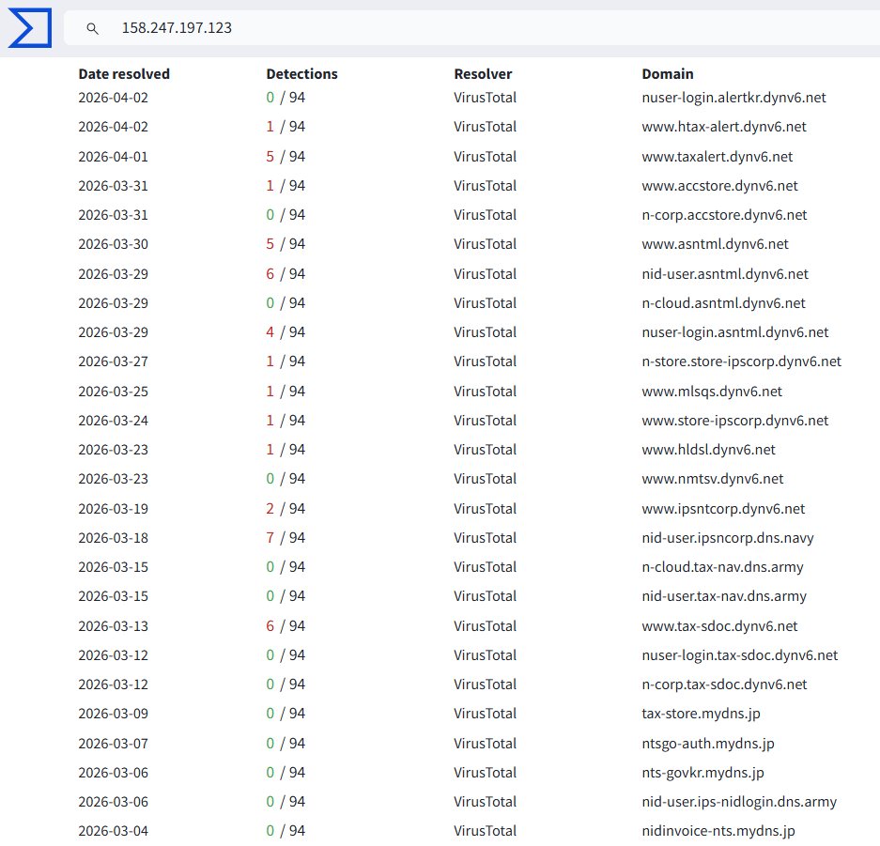
Task: Click VirusTotal resolver for tax-store.mydns.jp
Action: coord(485,713)
